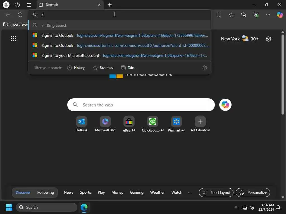Image resolution: width=286 pixels, height=214 pixels.
Task: Open the login.microsoftonline.com Outlook suggestion
Action: coord(120,45)
